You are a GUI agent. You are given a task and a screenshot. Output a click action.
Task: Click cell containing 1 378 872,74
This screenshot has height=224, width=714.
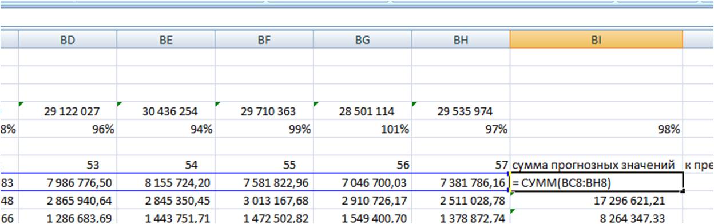tap(461, 217)
